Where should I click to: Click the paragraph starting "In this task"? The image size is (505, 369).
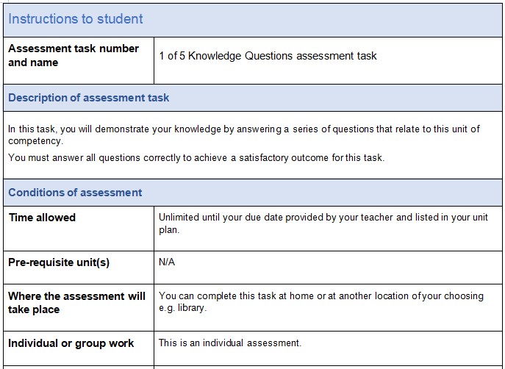click(x=243, y=129)
